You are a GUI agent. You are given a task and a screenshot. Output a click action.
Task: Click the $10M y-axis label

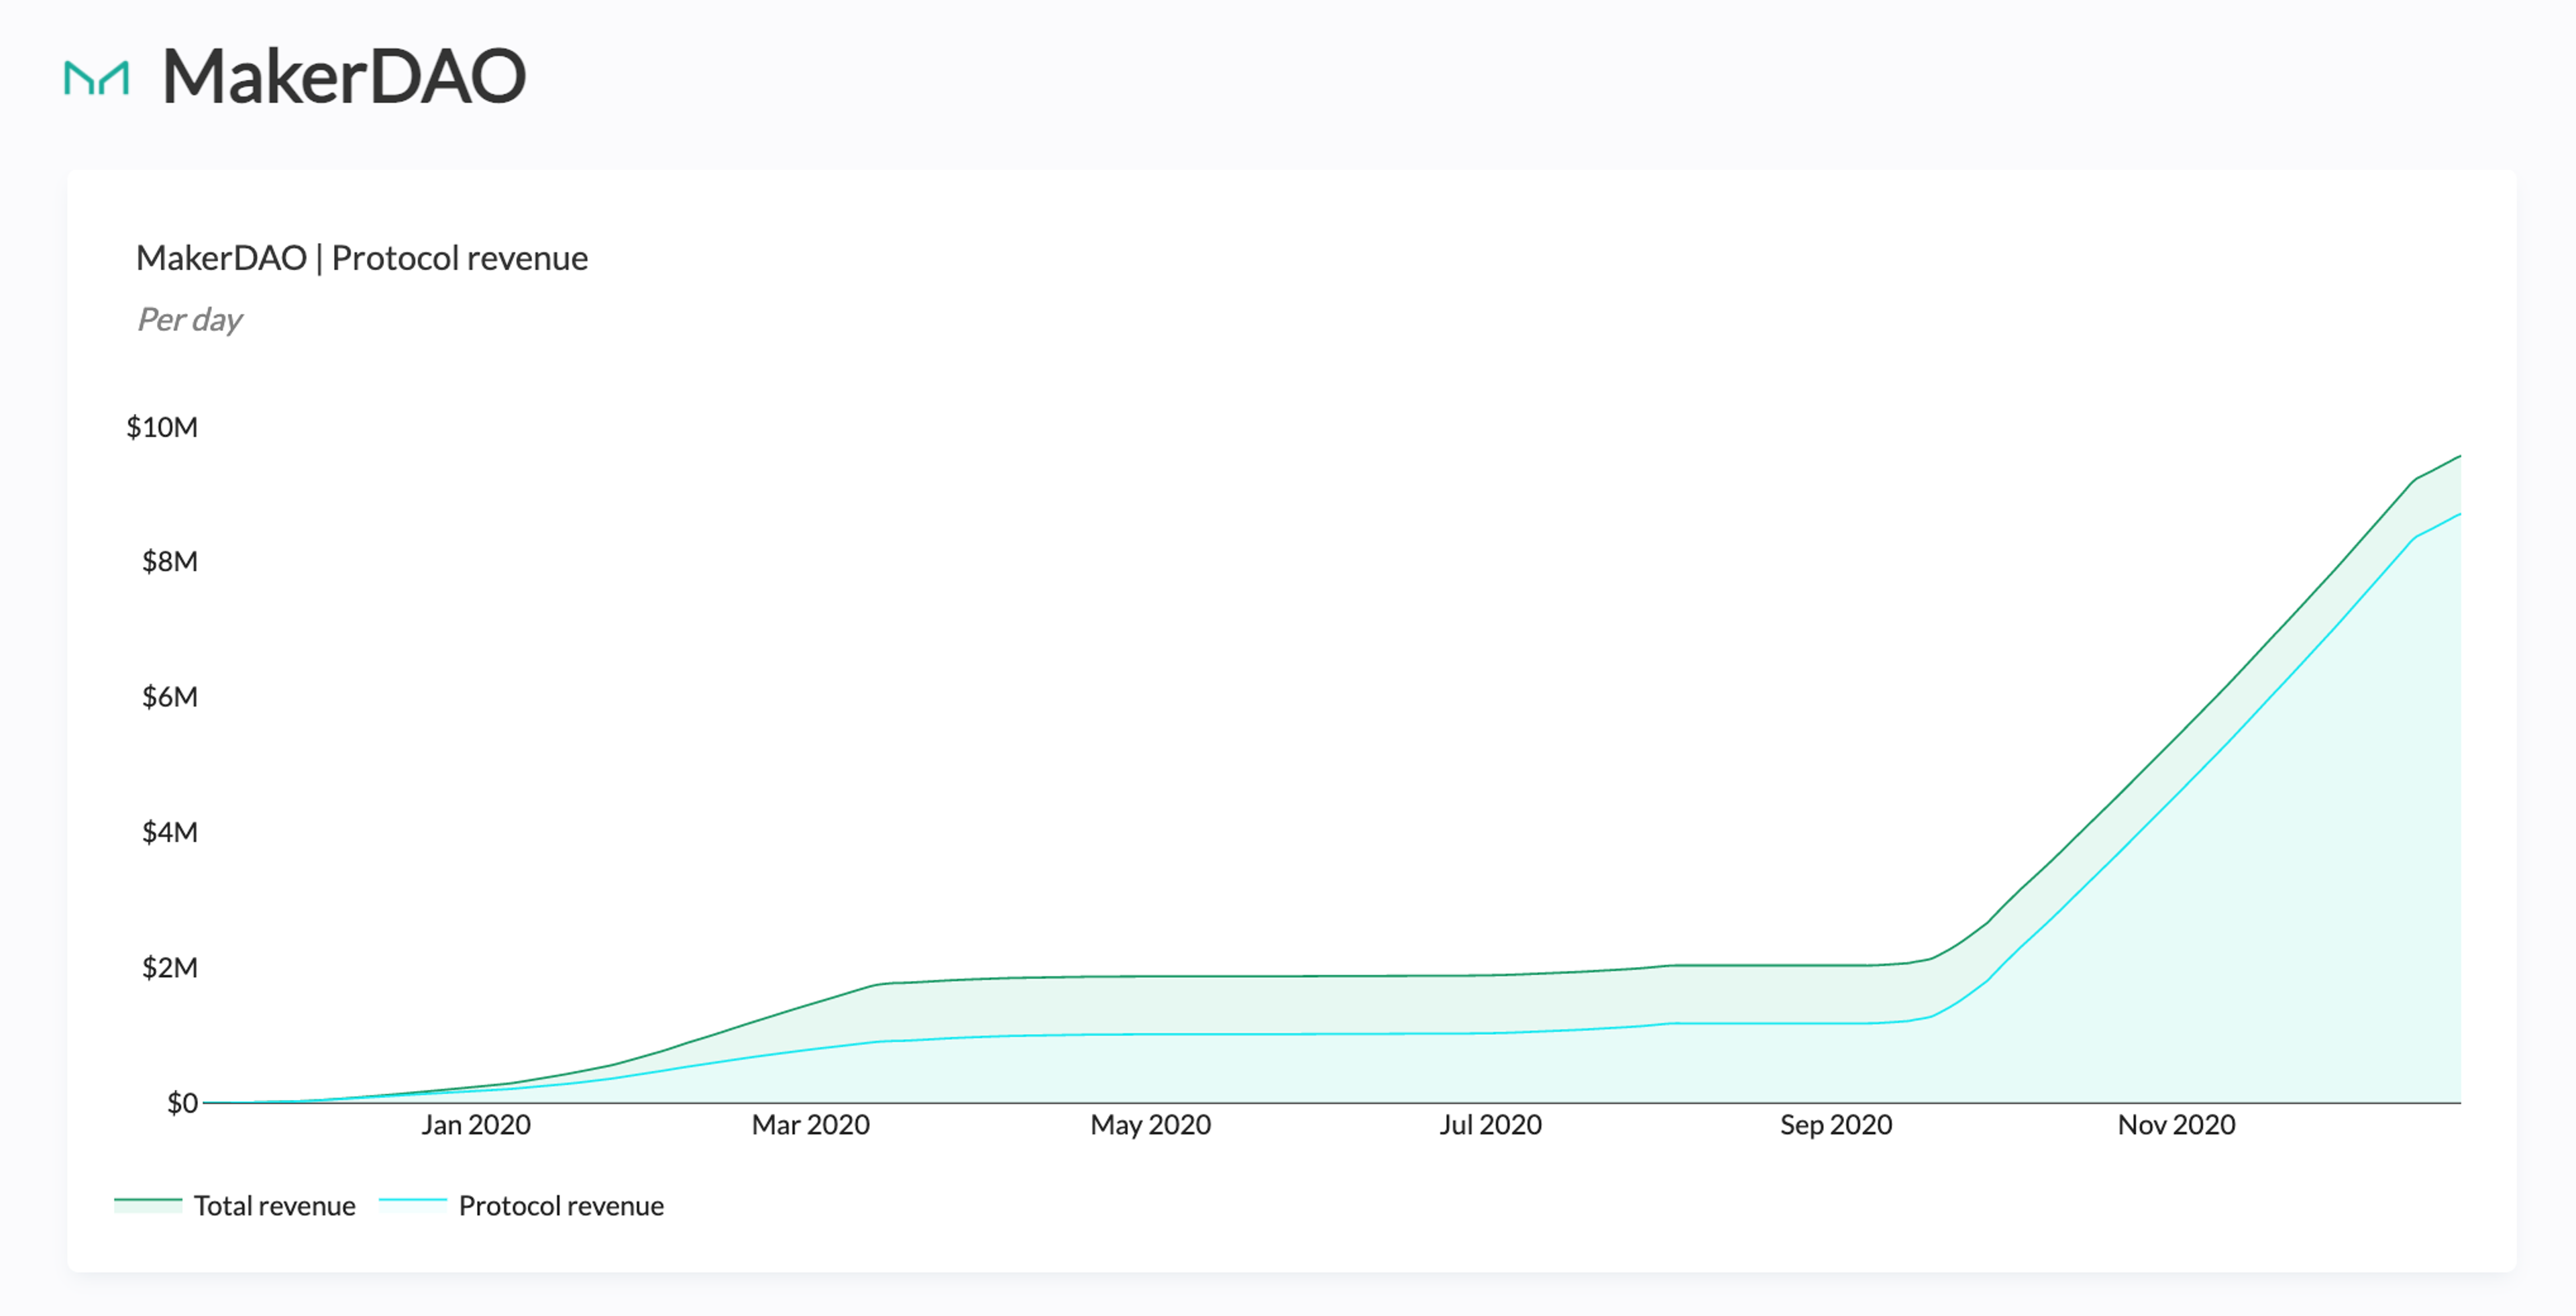(162, 428)
